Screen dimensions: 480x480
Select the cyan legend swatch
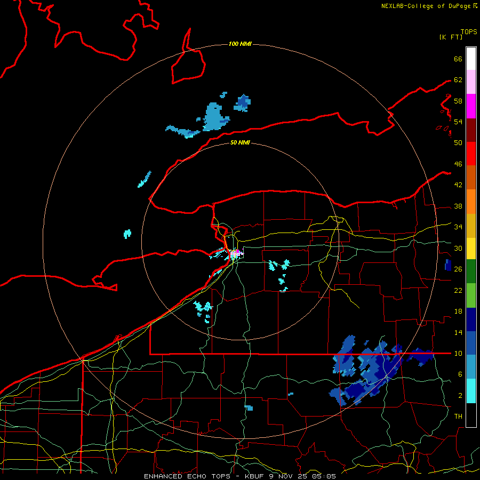tap(471, 391)
